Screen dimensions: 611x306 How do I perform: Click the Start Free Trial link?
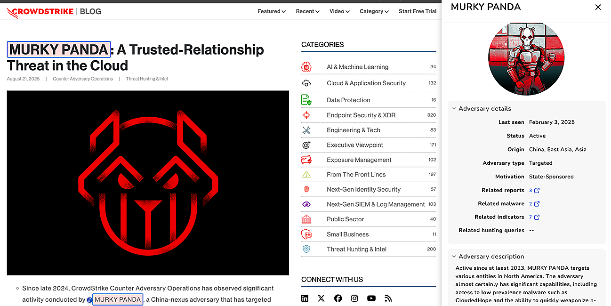[x=418, y=11]
